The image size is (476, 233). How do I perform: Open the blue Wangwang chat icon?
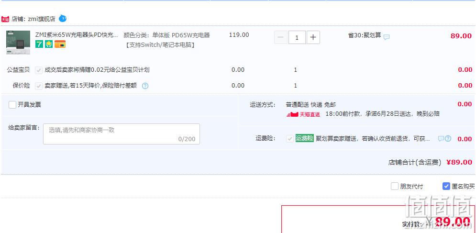tap(63, 18)
